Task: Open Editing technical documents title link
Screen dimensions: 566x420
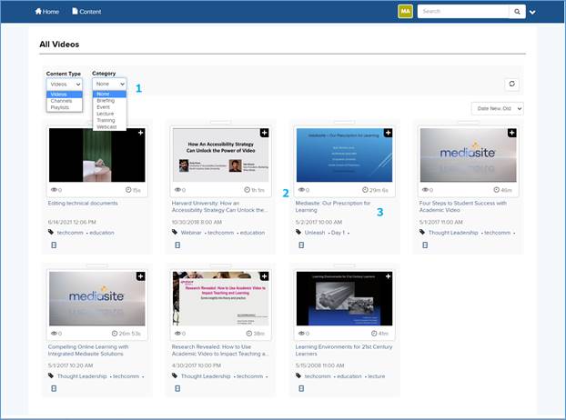Action: 83,204
